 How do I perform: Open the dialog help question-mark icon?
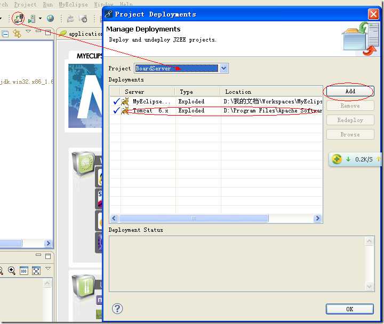click(x=117, y=309)
